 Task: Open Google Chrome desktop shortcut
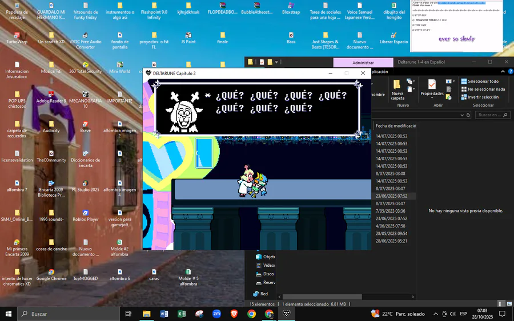coord(51,275)
